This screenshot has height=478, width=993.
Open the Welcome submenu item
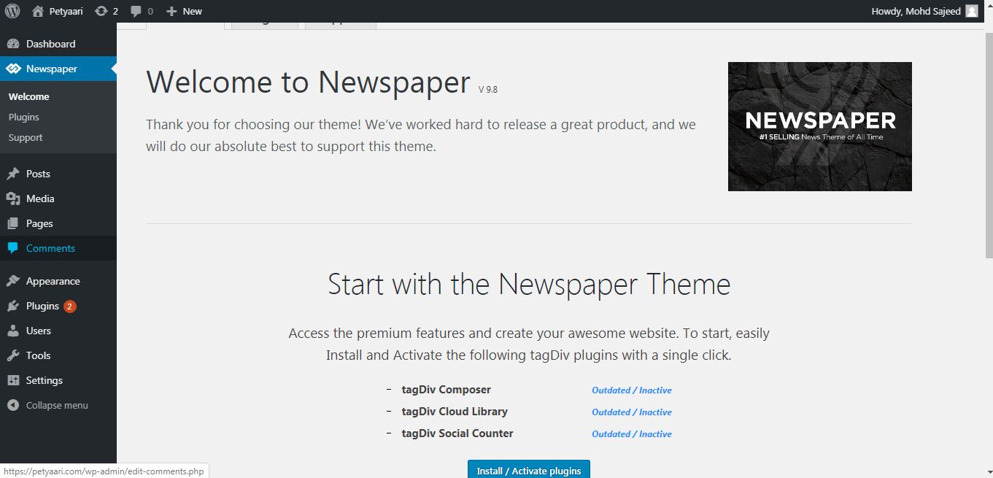click(29, 96)
